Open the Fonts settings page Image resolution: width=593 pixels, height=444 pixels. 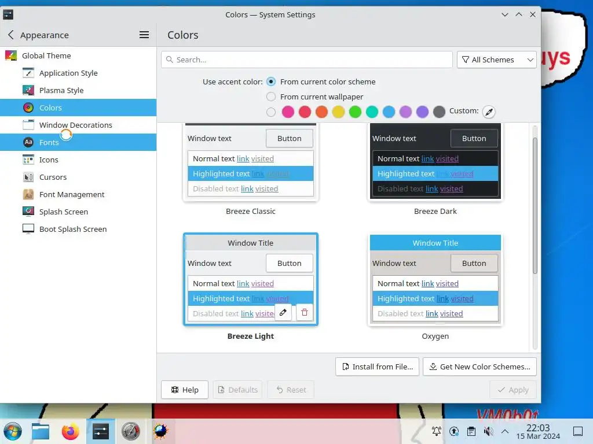78,142
